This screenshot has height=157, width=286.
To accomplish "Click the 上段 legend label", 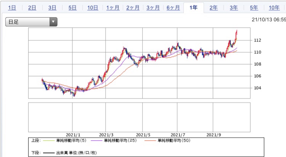I will (x=36, y=141).
